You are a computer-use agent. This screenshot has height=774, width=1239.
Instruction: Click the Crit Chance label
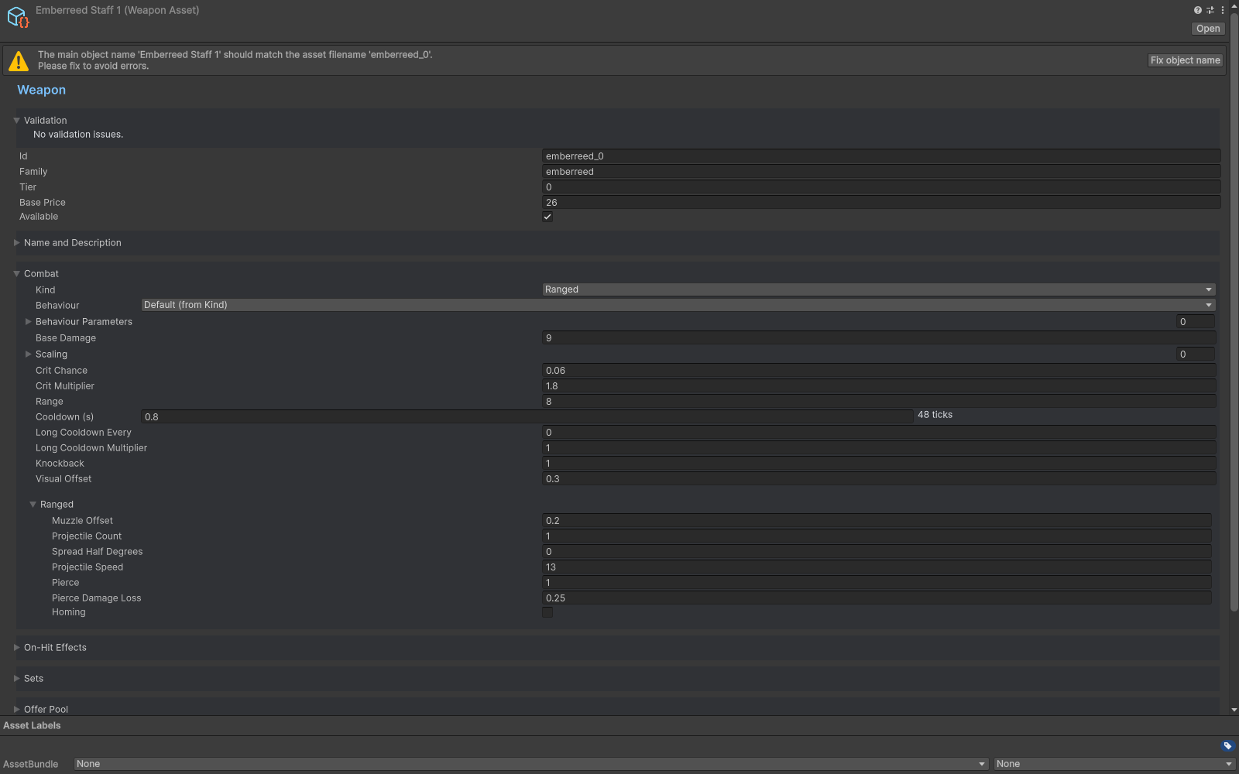coord(61,371)
